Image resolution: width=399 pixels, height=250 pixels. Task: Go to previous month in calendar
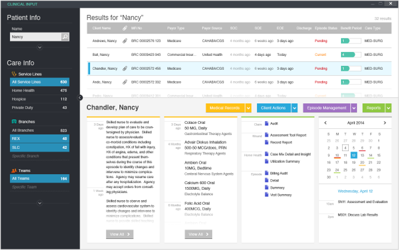point(325,122)
